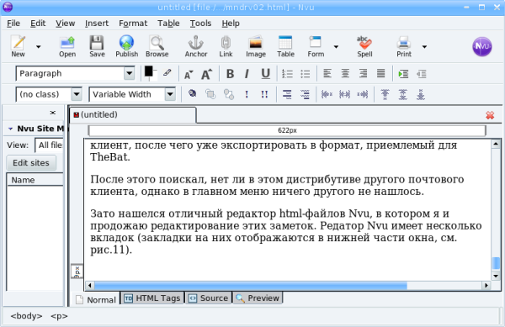Decrease font size with smaller A

coord(189,74)
